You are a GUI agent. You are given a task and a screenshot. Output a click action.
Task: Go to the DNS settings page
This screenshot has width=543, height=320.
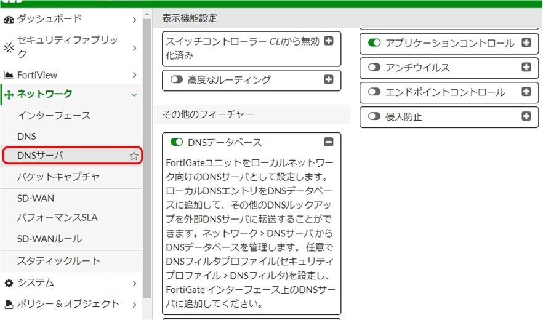tap(71, 136)
